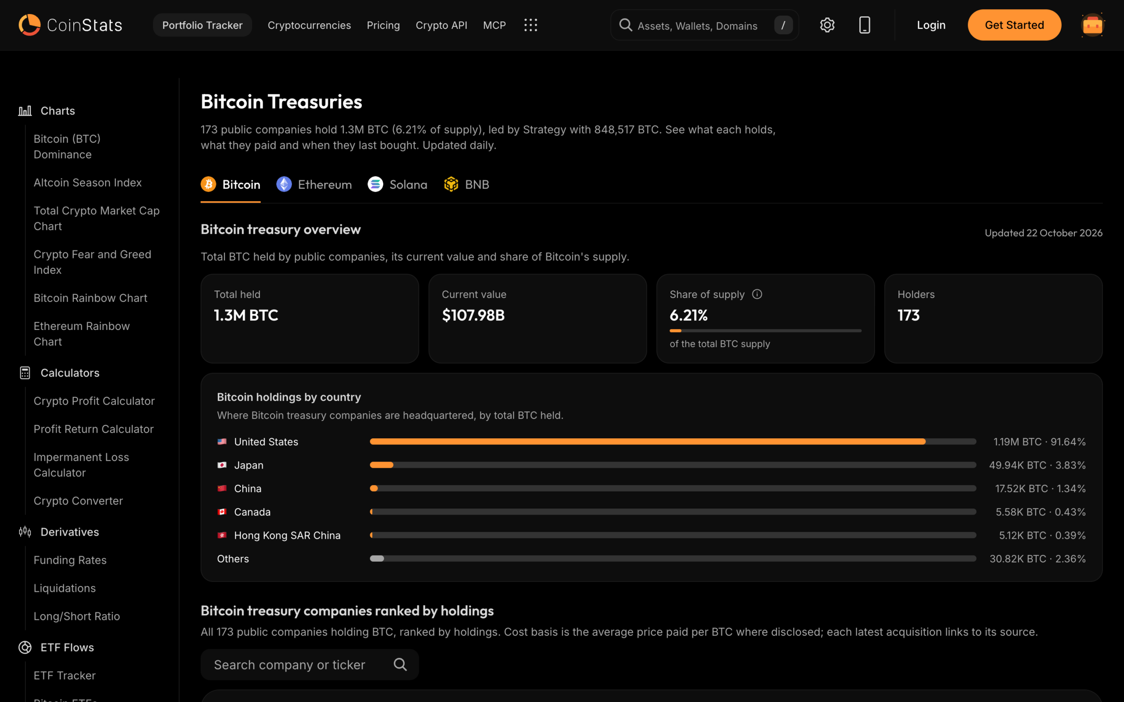Click the Get Started button
Screen dimensions: 1124x702
[1014, 25]
